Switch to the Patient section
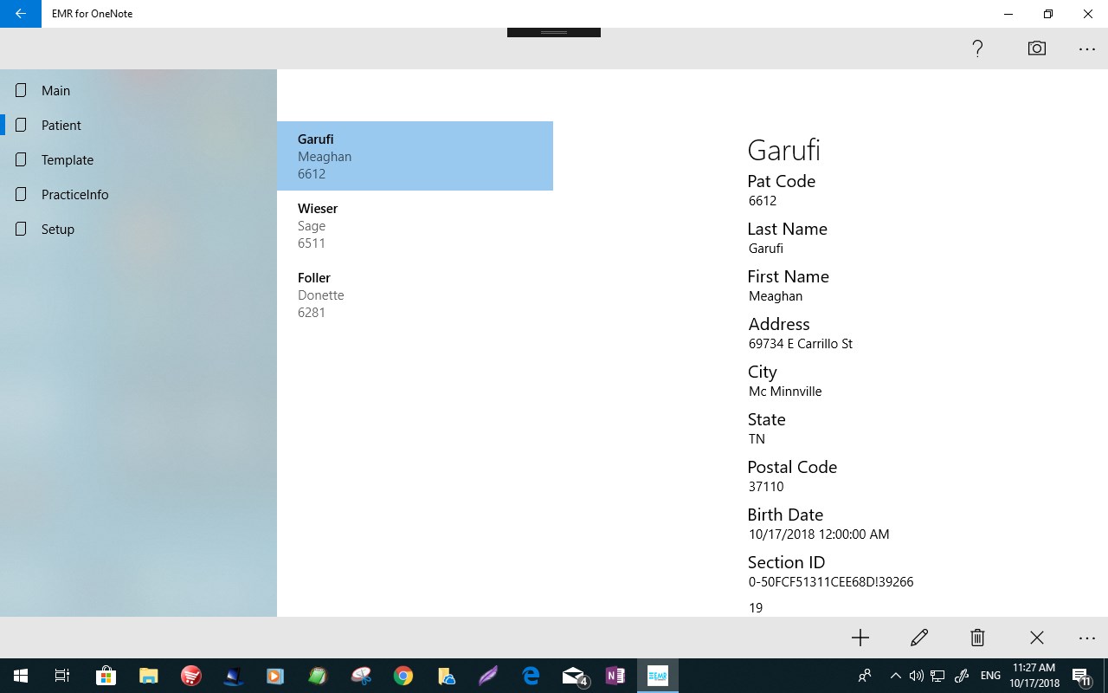Screen dimensions: 1108x693 click(61, 125)
